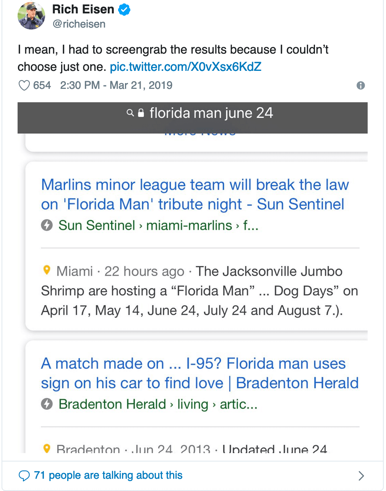
Task: Click the Miami location pin icon
Action: (x=47, y=270)
